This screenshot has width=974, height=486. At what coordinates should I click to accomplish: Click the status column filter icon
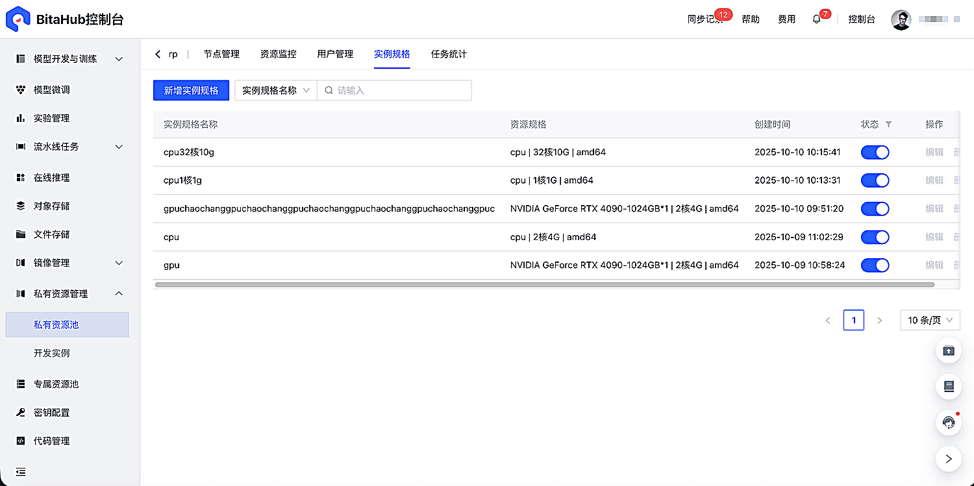pos(889,125)
